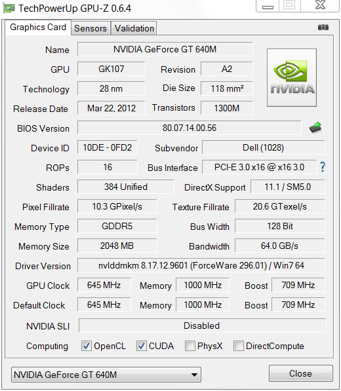Open the GPU selection combo box
The height and width of the screenshot is (391, 341).
coord(106,375)
